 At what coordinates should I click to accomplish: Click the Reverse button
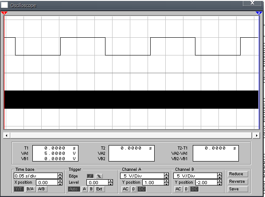pos(238,181)
